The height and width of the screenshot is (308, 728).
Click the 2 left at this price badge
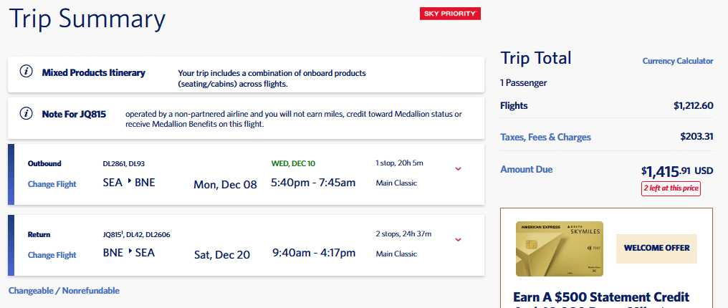pyautogui.click(x=671, y=189)
